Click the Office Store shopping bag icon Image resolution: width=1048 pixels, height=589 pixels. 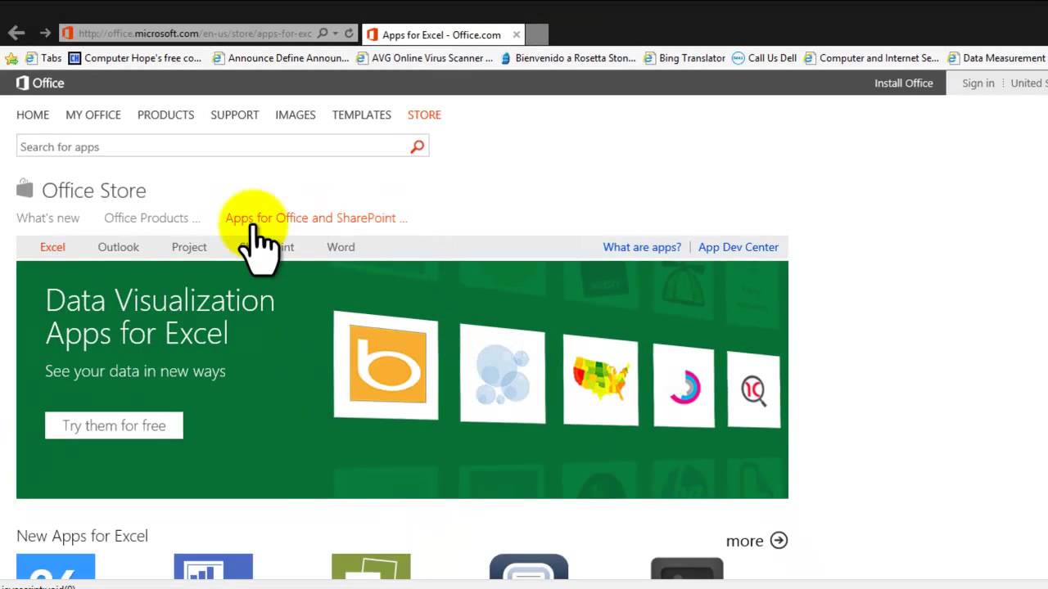(25, 189)
